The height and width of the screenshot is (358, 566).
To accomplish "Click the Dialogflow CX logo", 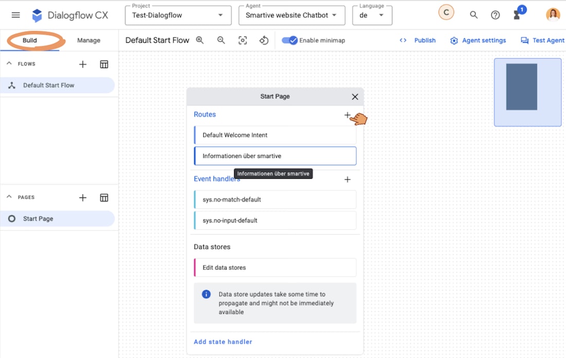I will pos(70,15).
